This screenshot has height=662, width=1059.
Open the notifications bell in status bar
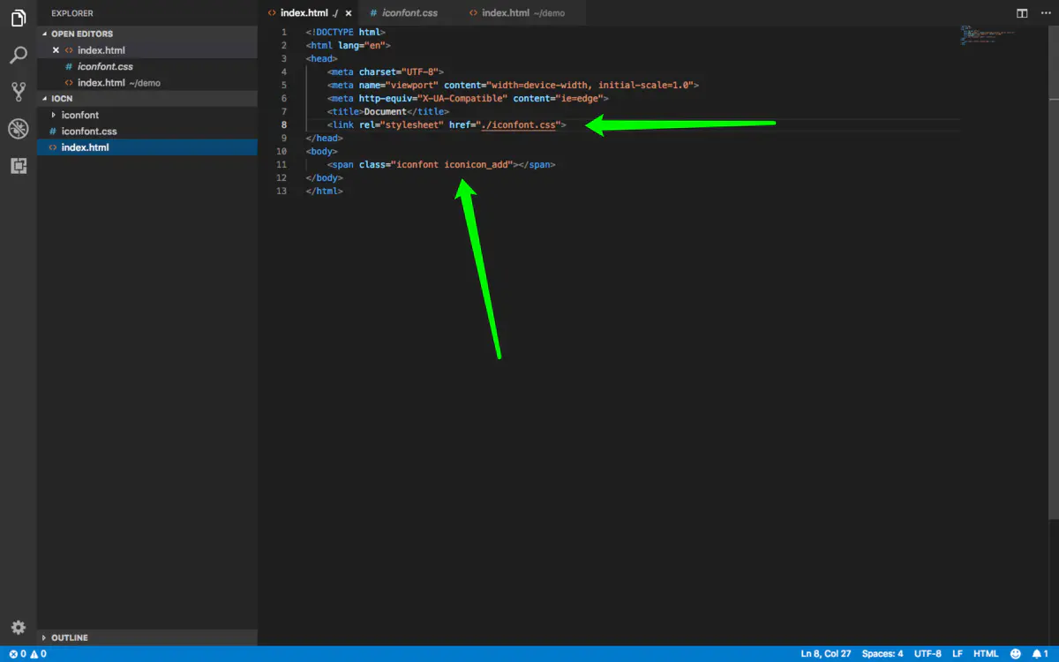[x=1038, y=654]
